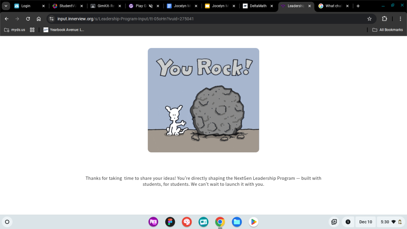The image size is (407, 229).
Task: Show the notification count badge
Action: [348, 222]
